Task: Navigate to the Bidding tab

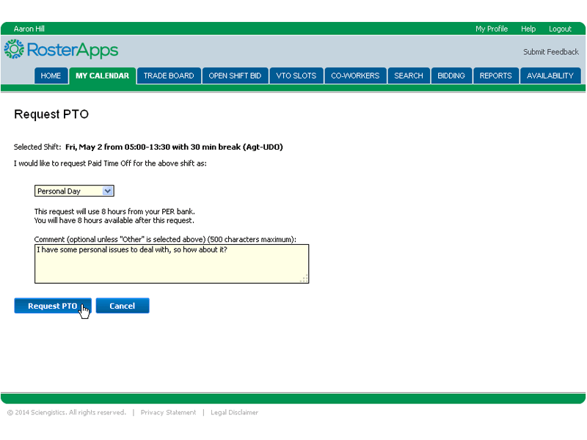Action: pyautogui.click(x=451, y=76)
